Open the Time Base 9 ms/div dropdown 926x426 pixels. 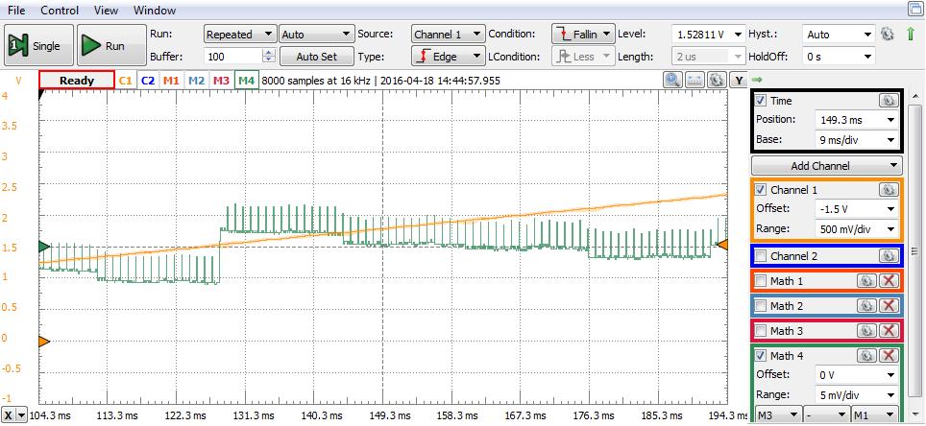tap(856, 140)
